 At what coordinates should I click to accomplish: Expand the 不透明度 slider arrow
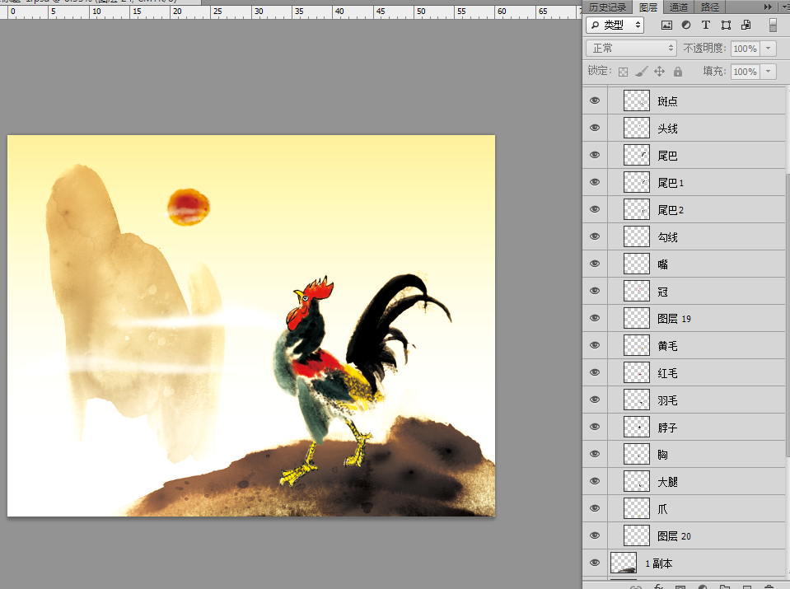tap(769, 49)
